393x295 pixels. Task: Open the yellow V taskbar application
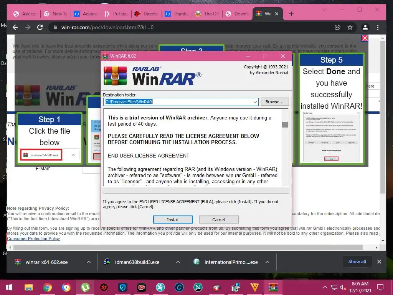tap(254, 287)
